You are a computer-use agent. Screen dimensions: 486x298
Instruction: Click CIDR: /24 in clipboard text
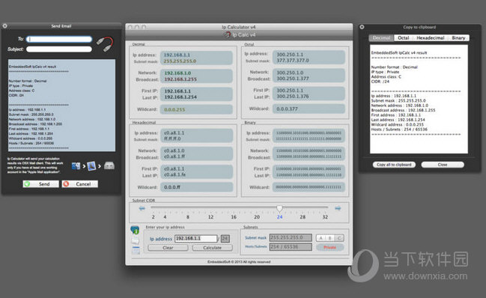[380, 82]
